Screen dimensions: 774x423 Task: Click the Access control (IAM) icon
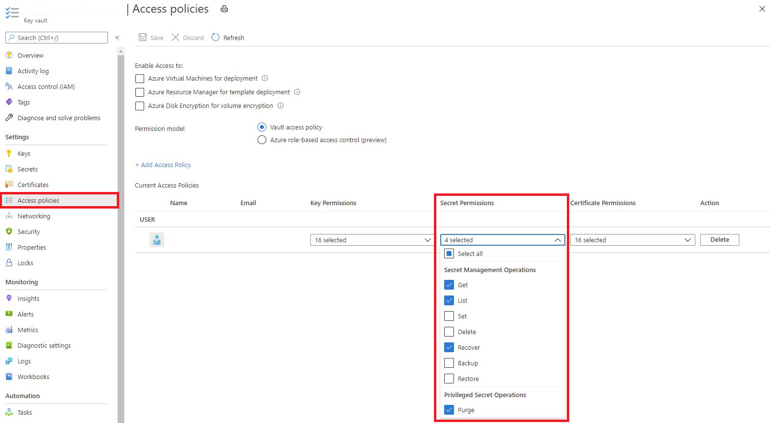coord(9,86)
